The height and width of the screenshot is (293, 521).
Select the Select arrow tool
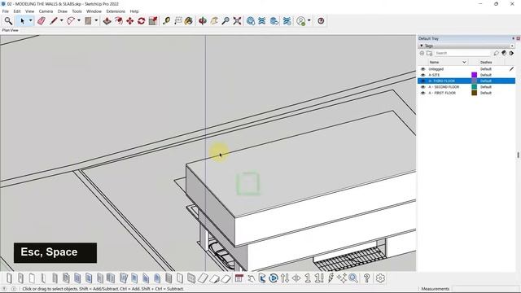click(22, 21)
